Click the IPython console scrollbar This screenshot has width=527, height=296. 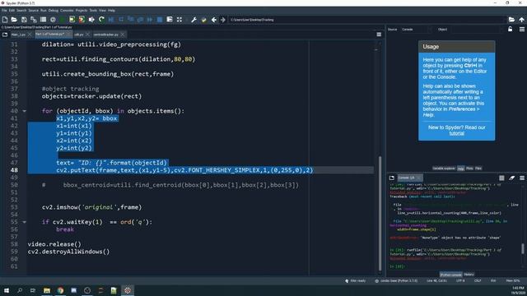[x=523, y=248]
